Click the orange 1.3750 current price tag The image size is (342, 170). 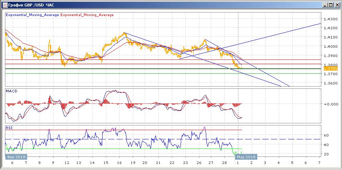pos(328,68)
